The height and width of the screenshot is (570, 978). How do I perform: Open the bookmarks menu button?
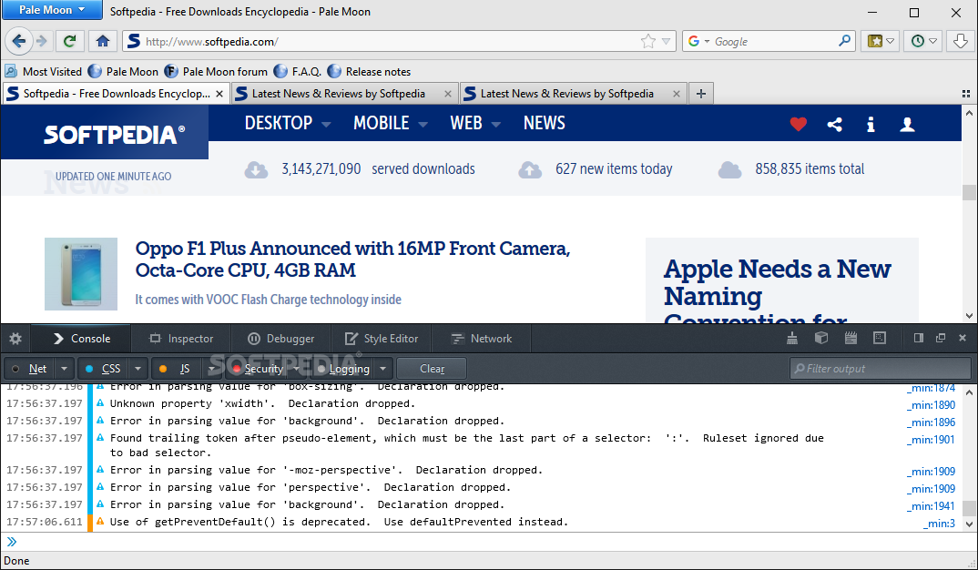pos(881,41)
